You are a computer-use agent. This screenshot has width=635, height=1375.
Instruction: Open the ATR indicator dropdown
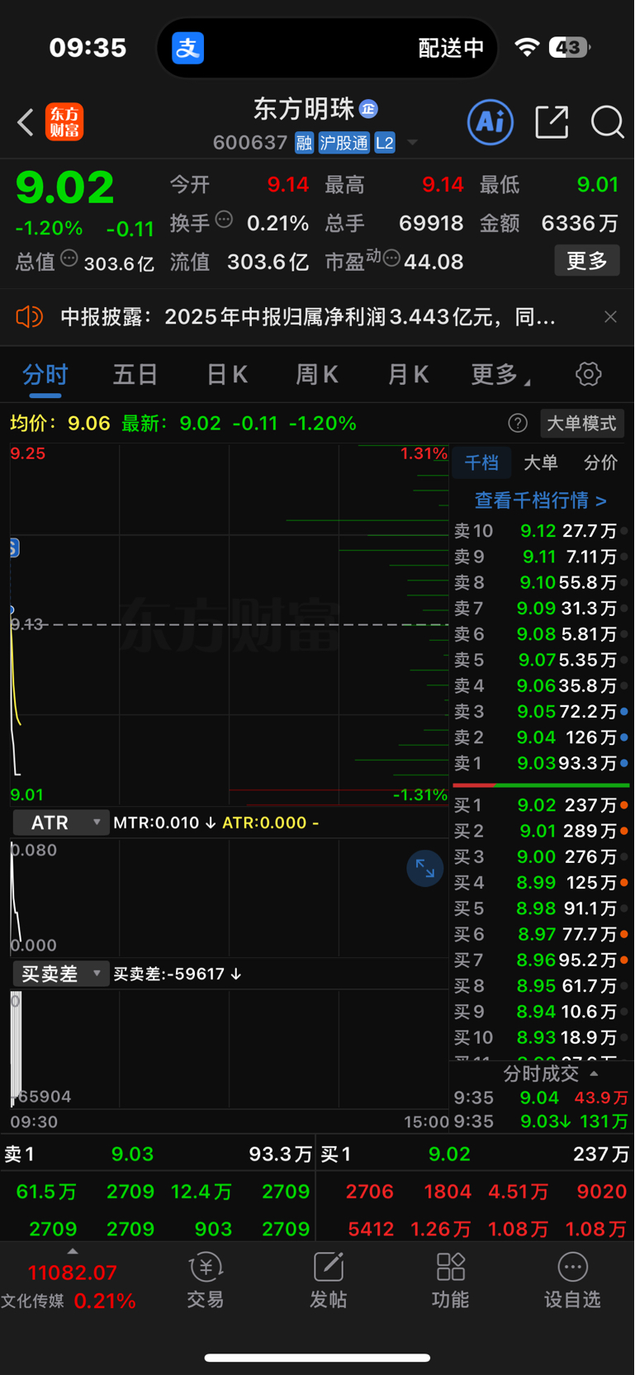tap(61, 823)
